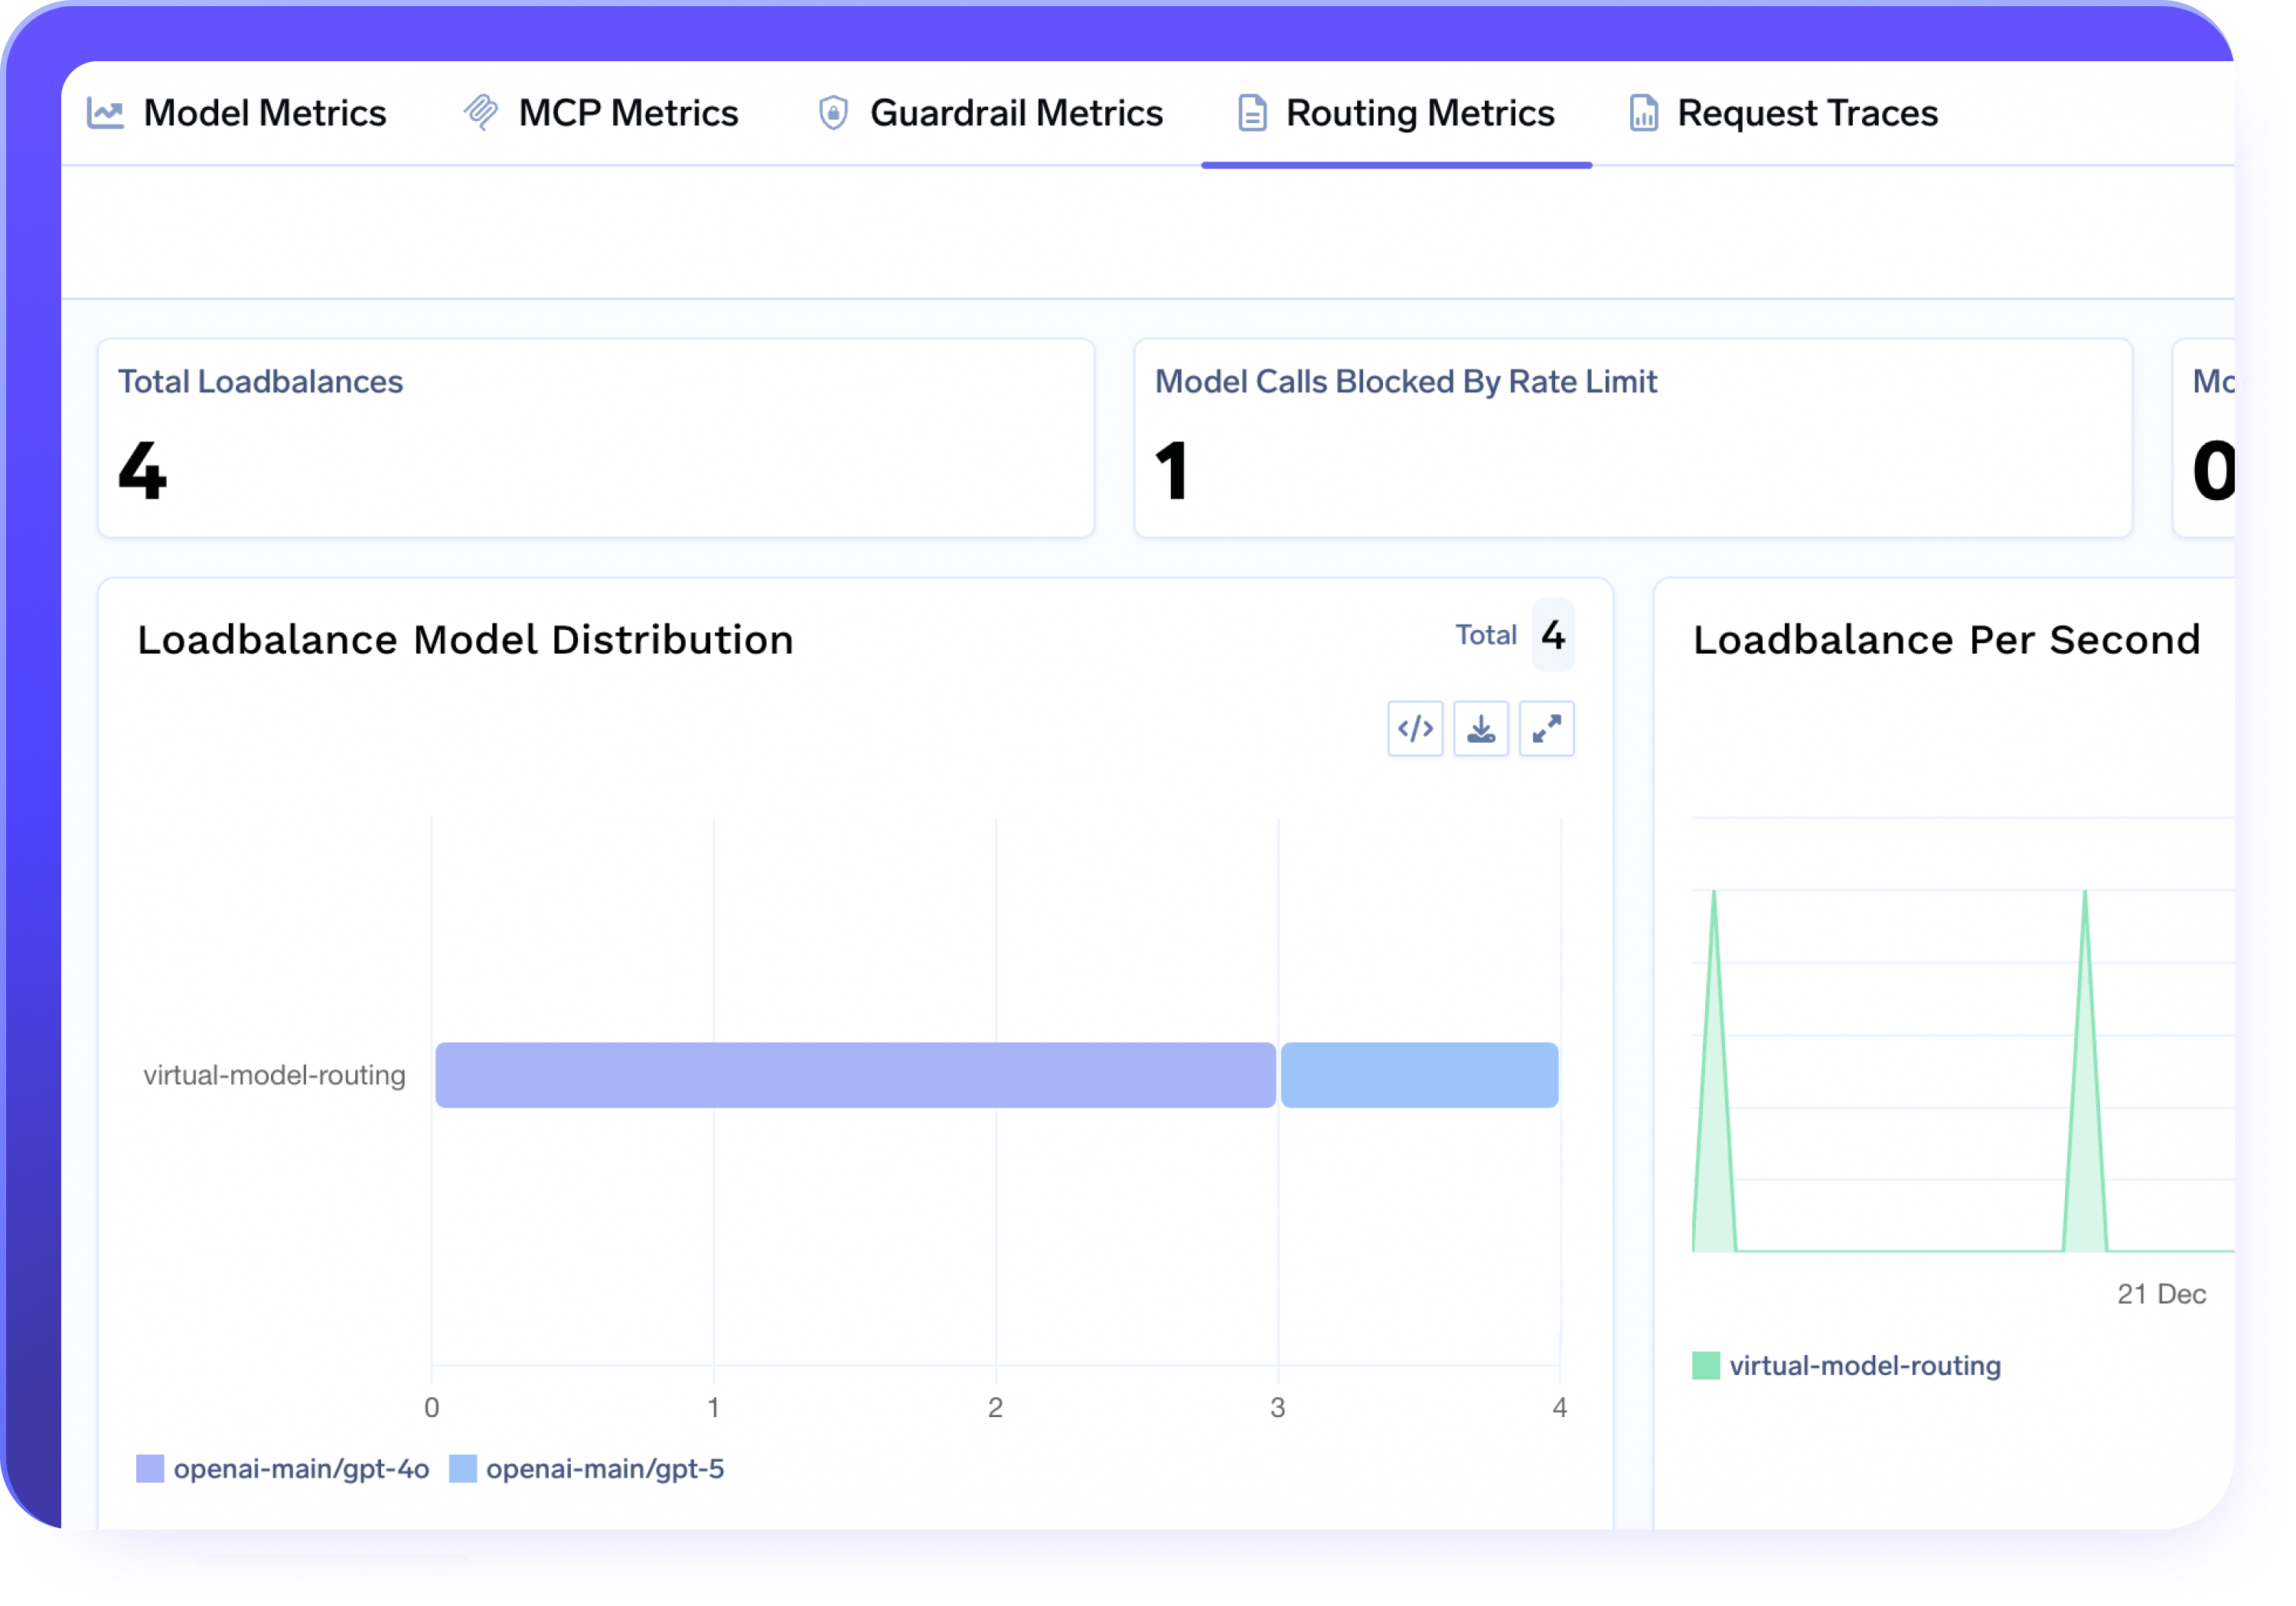This screenshot has width=2296, height=1606.
Task: Toggle the openai-main/gpt-4o legend series
Action: coord(282,1469)
